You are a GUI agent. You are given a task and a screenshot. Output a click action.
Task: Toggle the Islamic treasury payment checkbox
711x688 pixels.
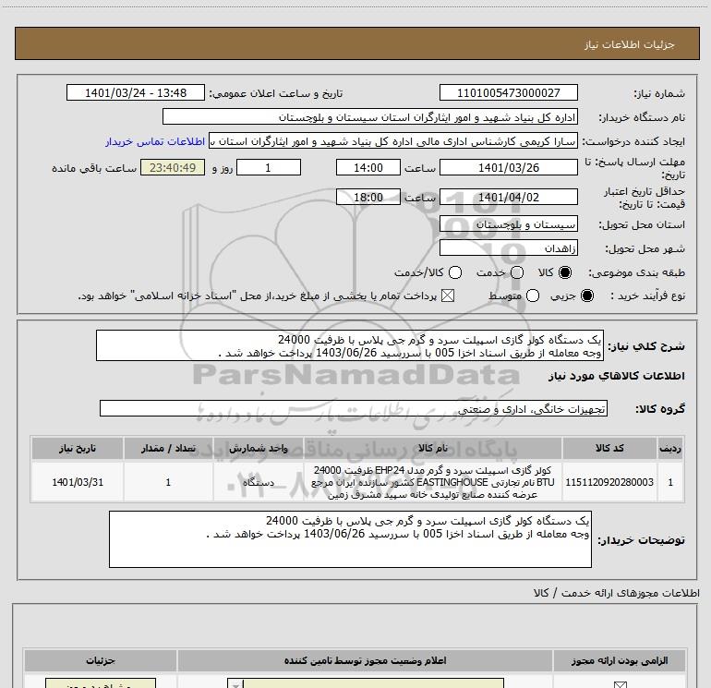[x=448, y=296]
